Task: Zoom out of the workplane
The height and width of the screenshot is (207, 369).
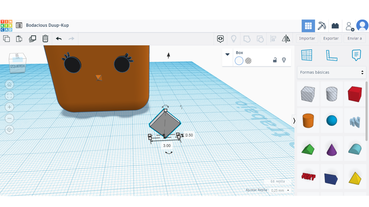Action: (10, 118)
